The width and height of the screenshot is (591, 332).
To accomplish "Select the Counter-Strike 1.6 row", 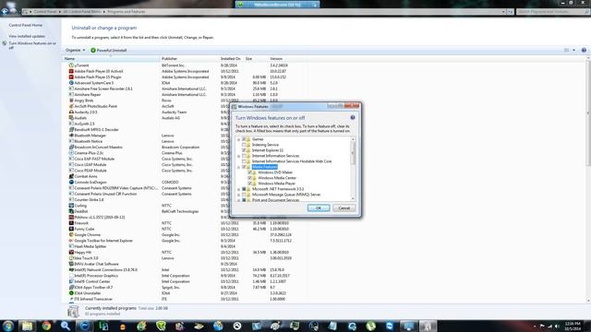I will coord(185,200).
